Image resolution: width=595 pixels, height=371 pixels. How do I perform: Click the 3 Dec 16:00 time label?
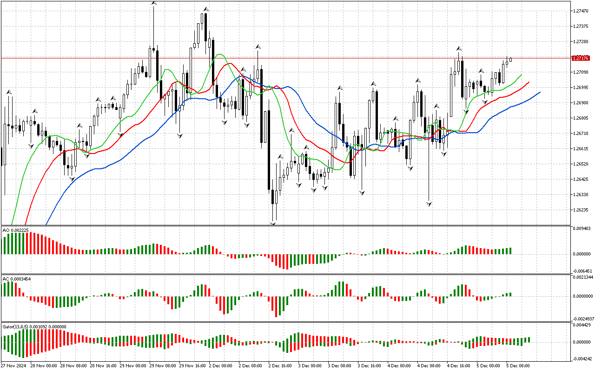pos(370,366)
